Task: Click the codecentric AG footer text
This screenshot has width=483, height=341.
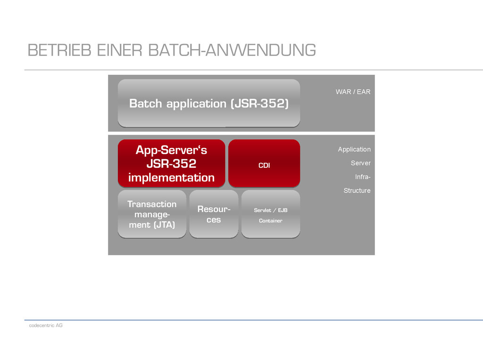Action: 46,325
